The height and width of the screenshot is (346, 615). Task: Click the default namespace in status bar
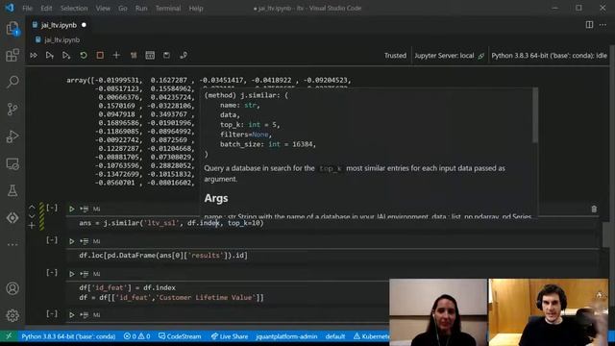(x=335, y=336)
